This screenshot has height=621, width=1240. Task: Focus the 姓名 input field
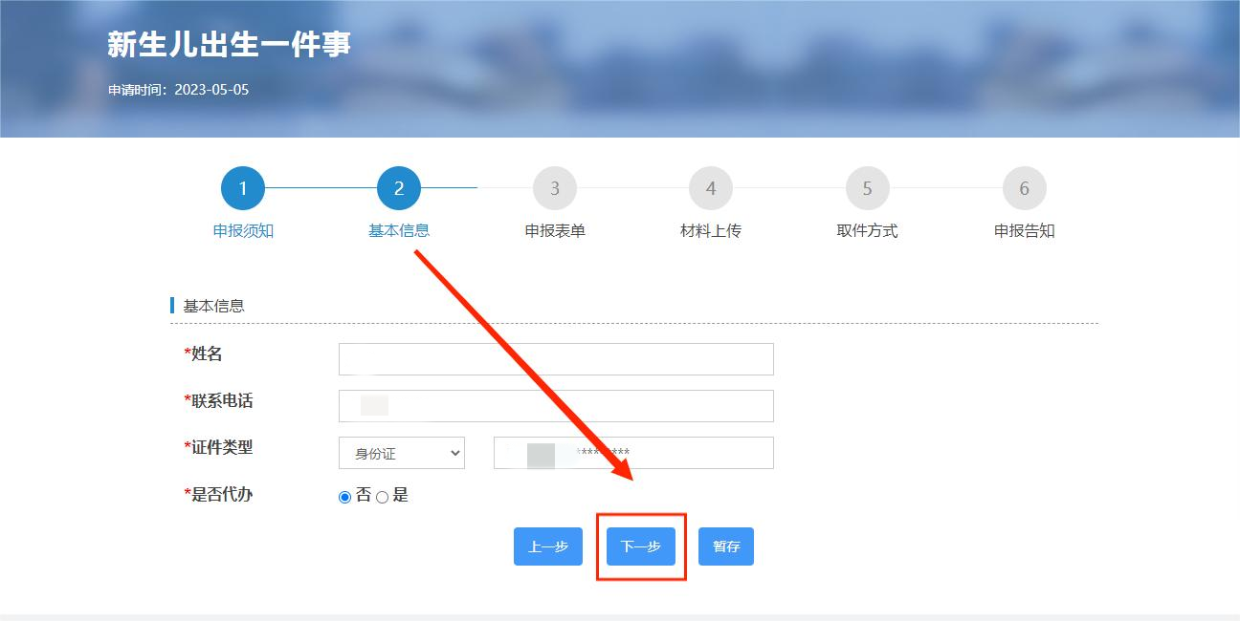click(556, 359)
